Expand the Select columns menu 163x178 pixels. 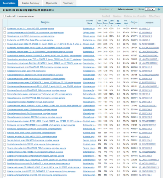click(x=127, y=9)
